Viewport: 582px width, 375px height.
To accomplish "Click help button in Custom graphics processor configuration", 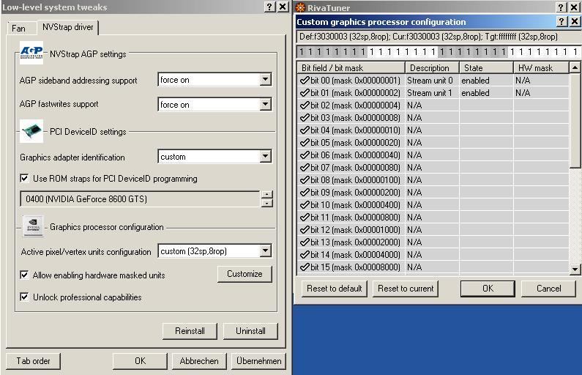I will (x=562, y=21).
